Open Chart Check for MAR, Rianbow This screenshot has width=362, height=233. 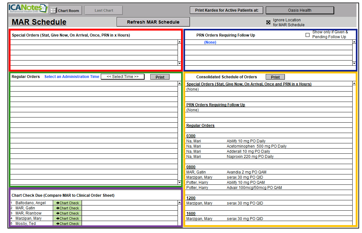(x=67, y=213)
